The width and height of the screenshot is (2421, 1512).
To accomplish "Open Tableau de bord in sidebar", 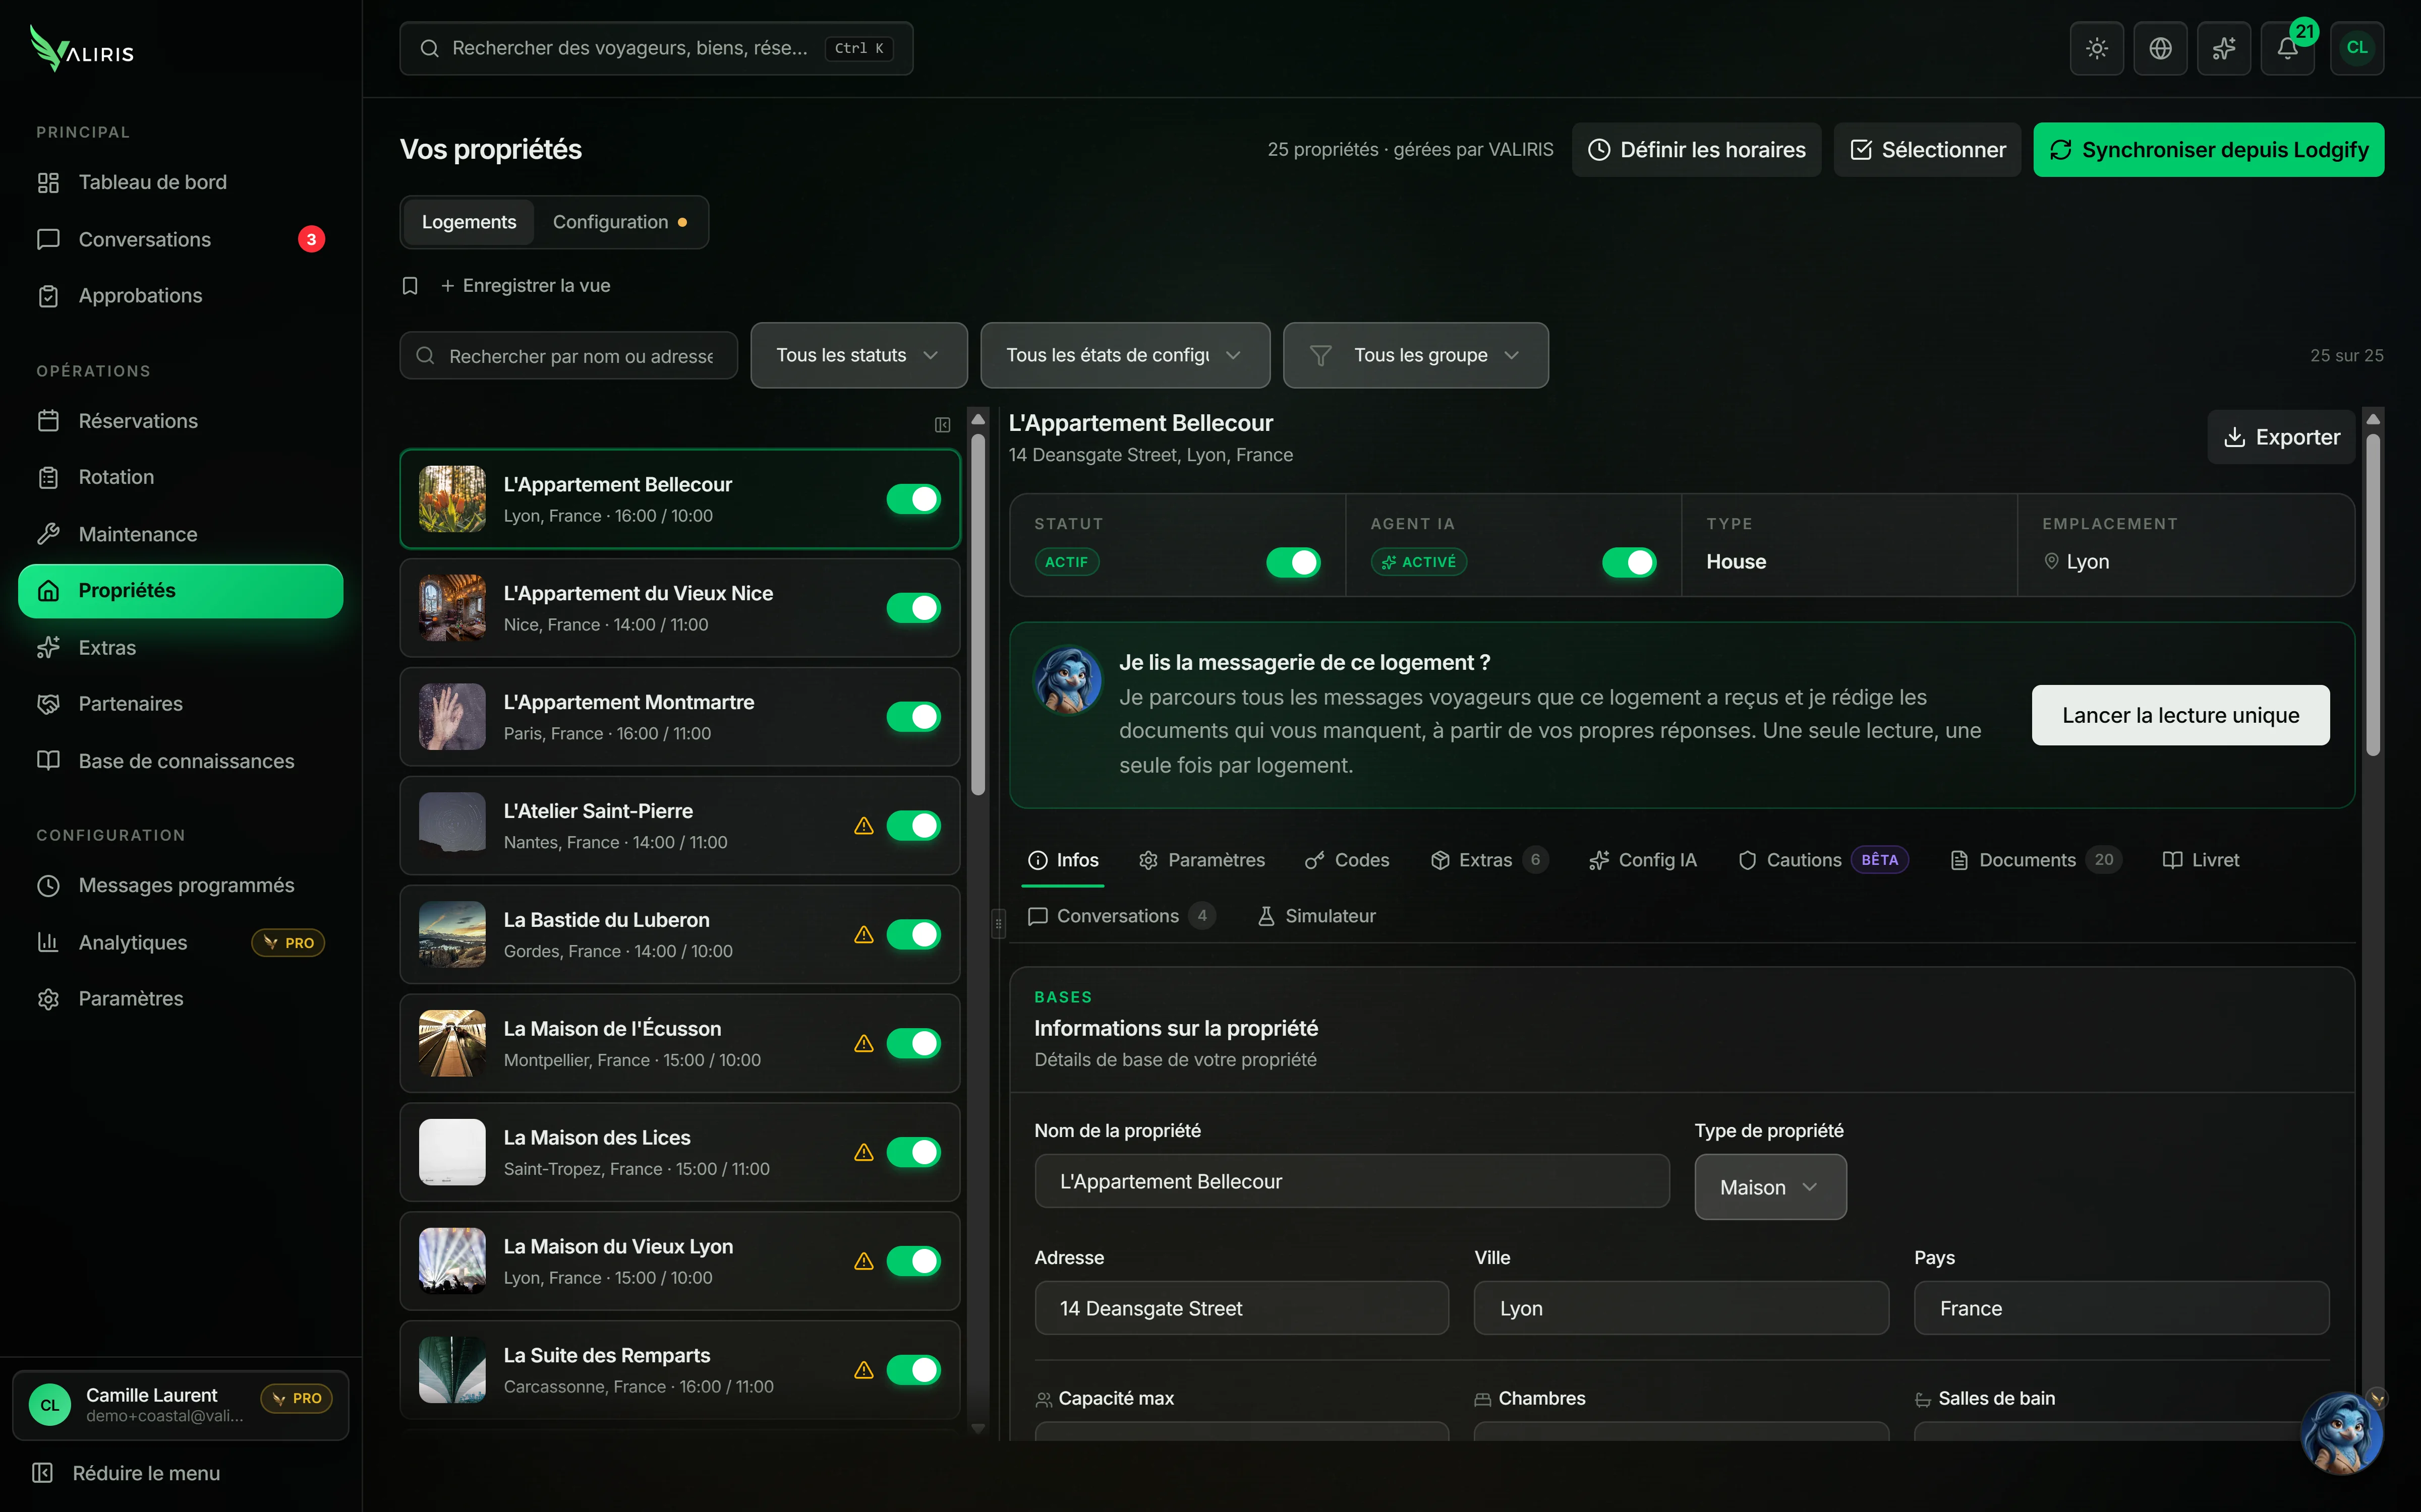I will coord(180,182).
